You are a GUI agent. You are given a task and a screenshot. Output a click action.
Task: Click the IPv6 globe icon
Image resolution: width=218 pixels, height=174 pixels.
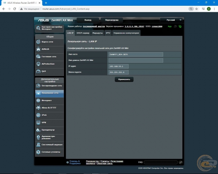point(38,115)
